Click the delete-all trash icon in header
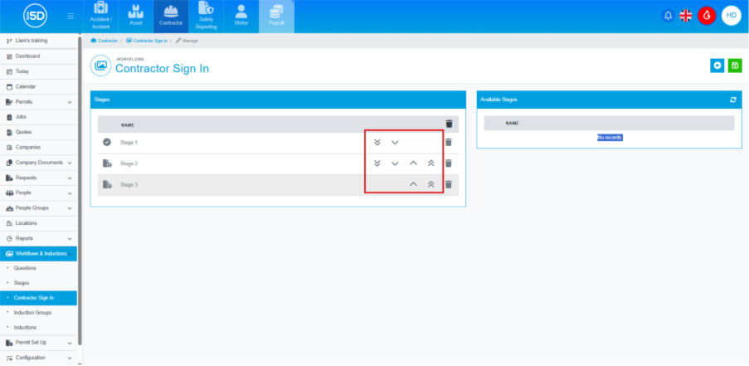749x366 pixels. (x=449, y=124)
